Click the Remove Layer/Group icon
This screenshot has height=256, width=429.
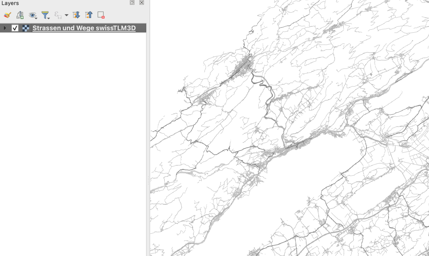point(101,15)
